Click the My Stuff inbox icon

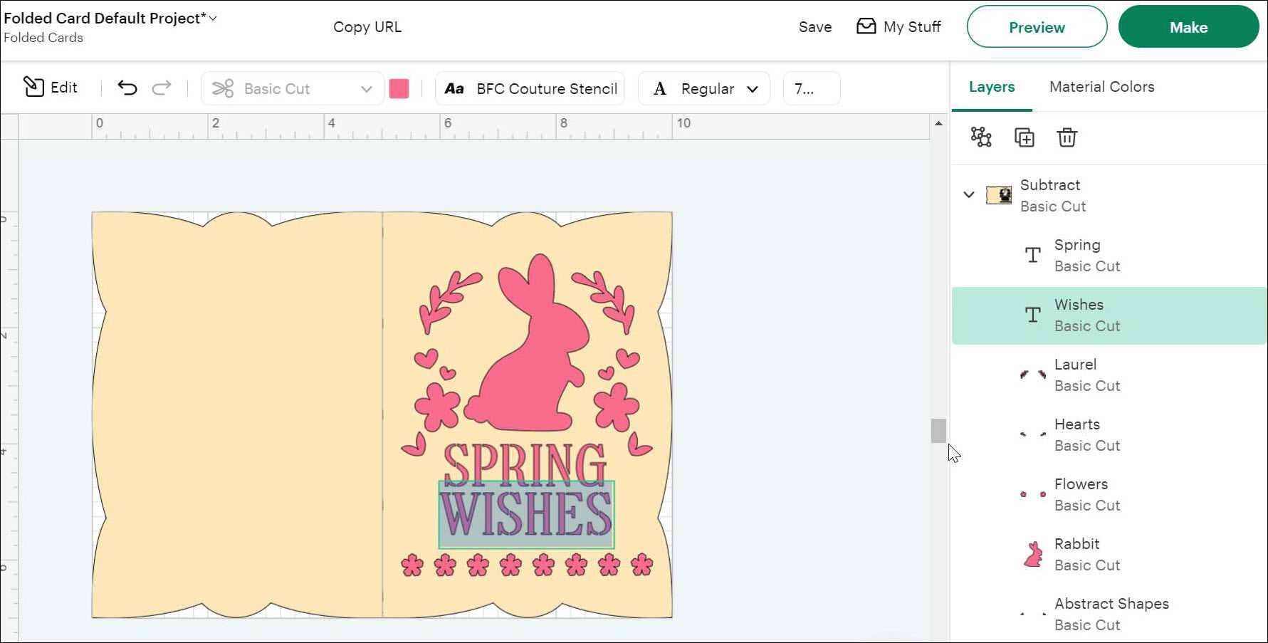point(866,26)
